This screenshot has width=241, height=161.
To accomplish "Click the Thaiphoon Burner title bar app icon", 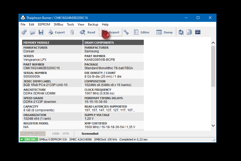I will coord(23,18).
